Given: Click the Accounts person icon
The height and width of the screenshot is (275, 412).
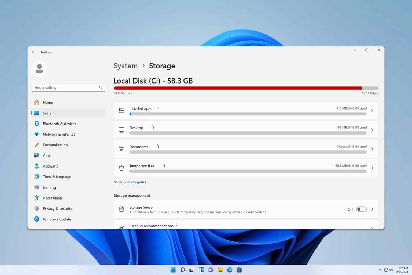Looking at the screenshot, I should coord(37,166).
